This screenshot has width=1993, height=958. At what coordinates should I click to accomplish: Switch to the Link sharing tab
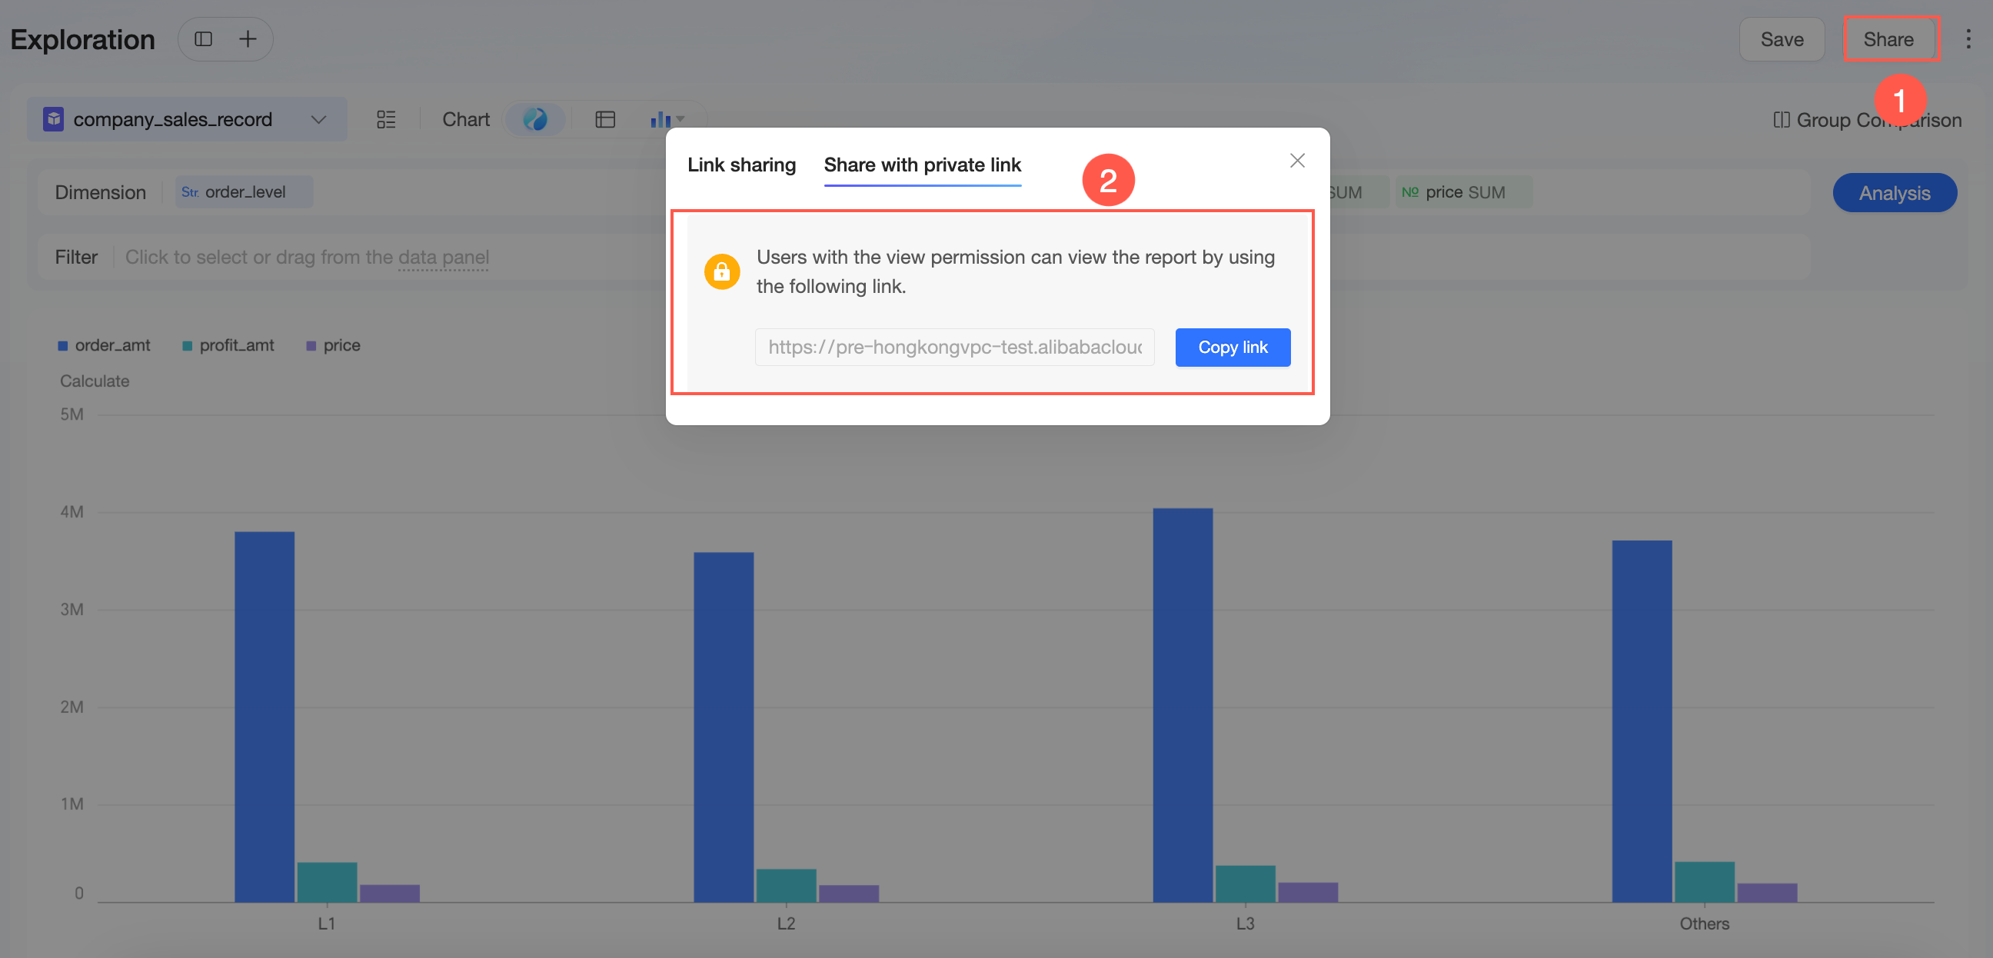tap(741, 165)
